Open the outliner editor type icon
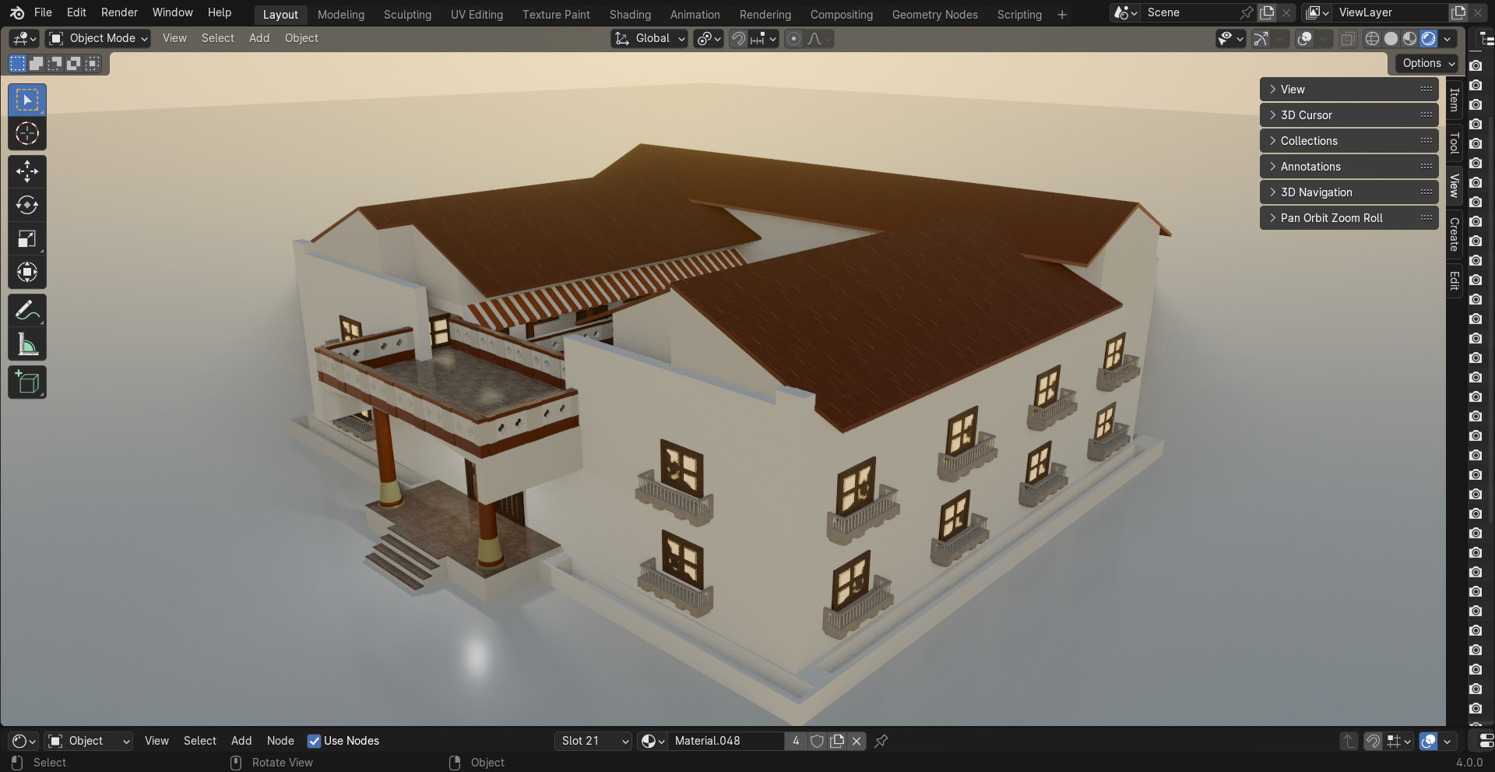1495x772 pixels. (x=1486, y=38)
